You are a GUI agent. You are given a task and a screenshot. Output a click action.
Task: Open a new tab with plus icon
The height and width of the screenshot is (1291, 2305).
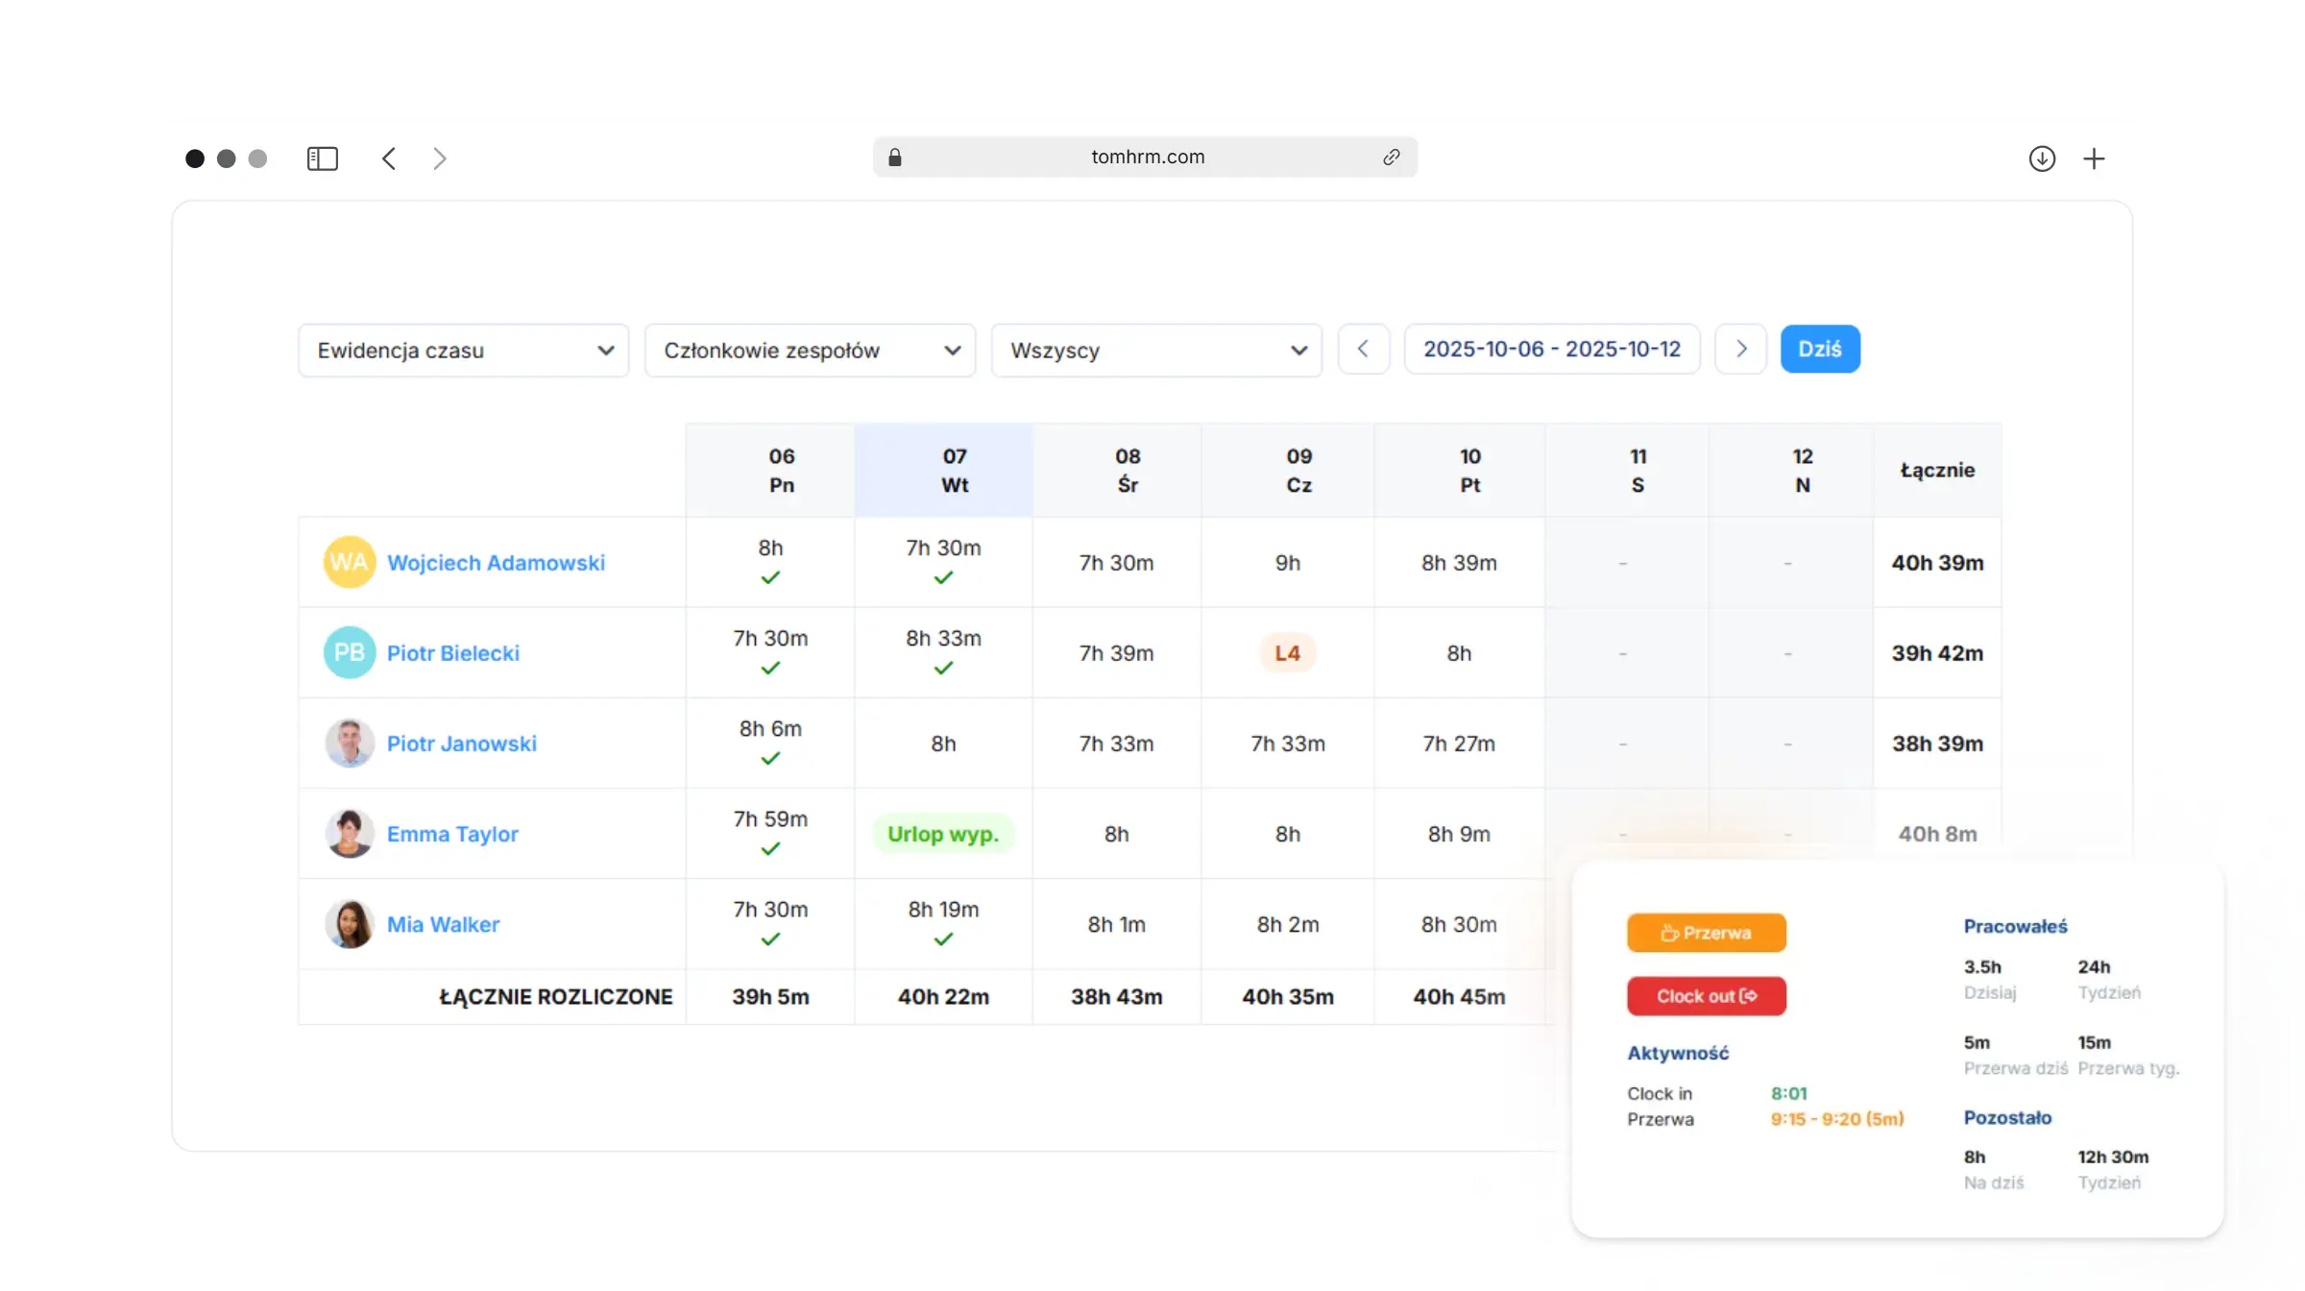[x=2094, y=158]
